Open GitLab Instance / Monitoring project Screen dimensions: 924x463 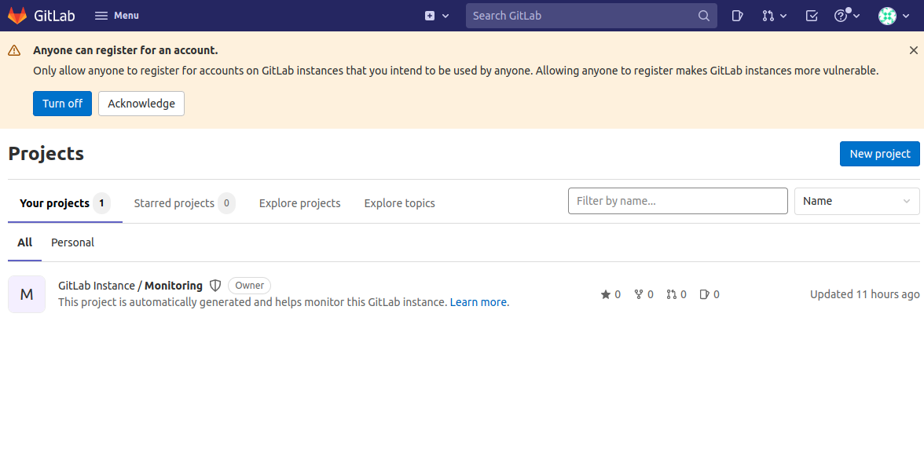[x=130, y=286]
